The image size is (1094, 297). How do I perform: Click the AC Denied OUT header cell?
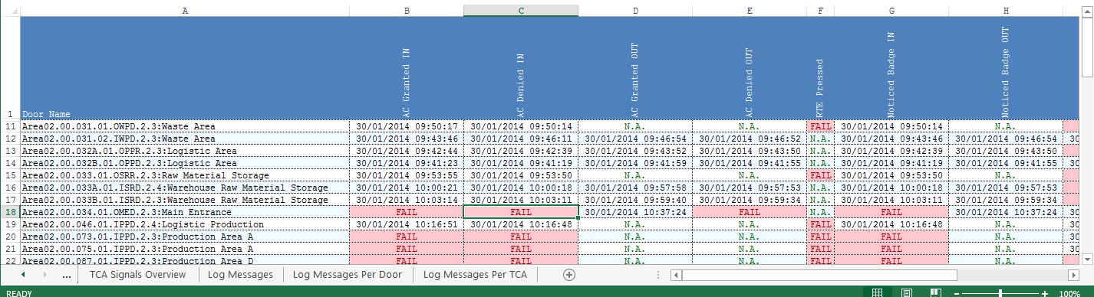(750, 68)
